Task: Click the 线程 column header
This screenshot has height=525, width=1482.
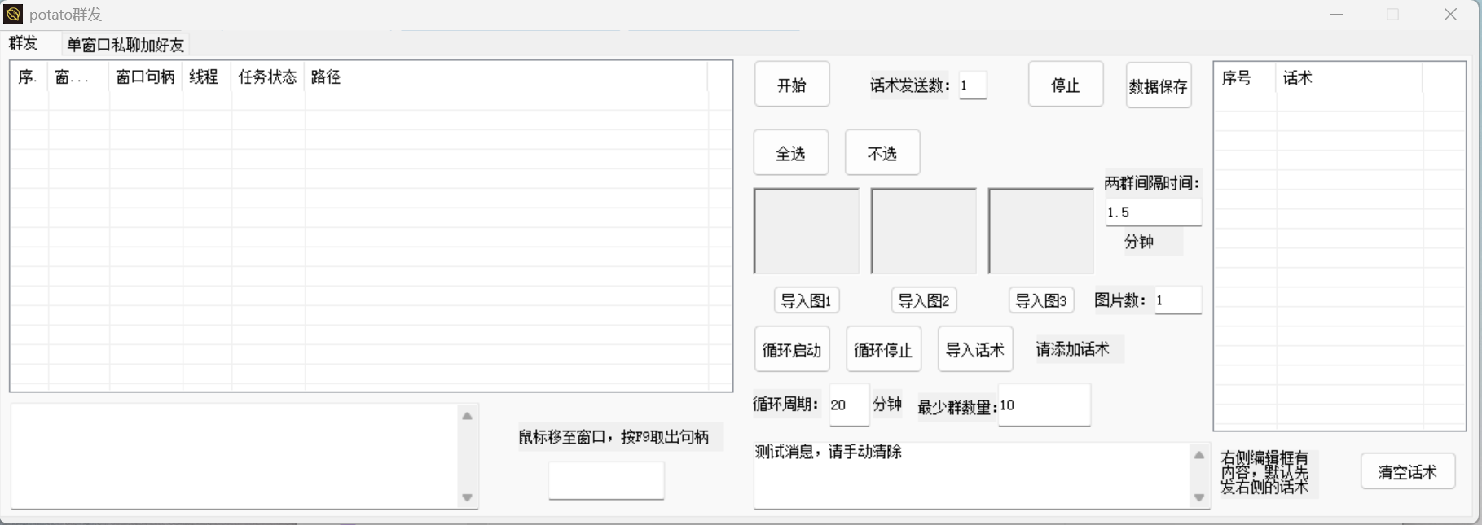Action: pyautogui.click(x=207, y=77)
